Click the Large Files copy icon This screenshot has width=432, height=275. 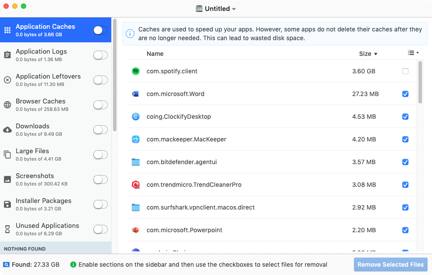click(7, 155)
